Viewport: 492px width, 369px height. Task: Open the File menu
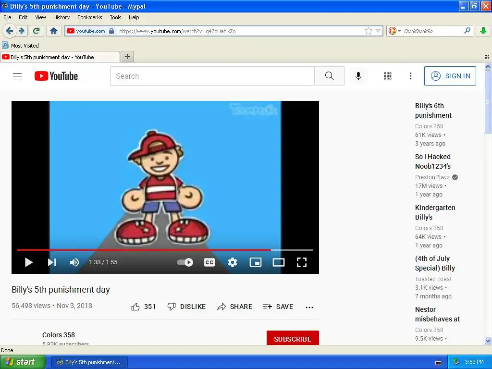tap(7, 17)
